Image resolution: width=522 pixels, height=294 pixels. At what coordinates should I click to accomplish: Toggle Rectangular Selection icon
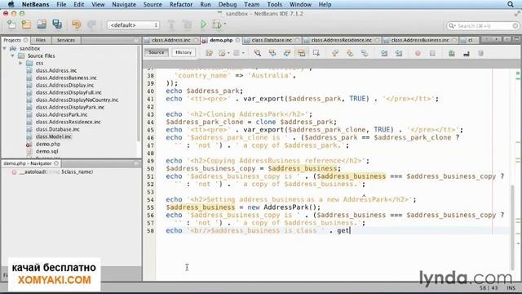316,53
